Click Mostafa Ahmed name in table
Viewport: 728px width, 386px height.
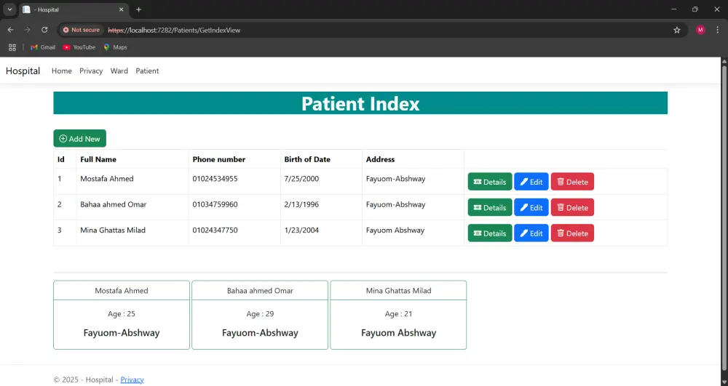coord(107,179)
